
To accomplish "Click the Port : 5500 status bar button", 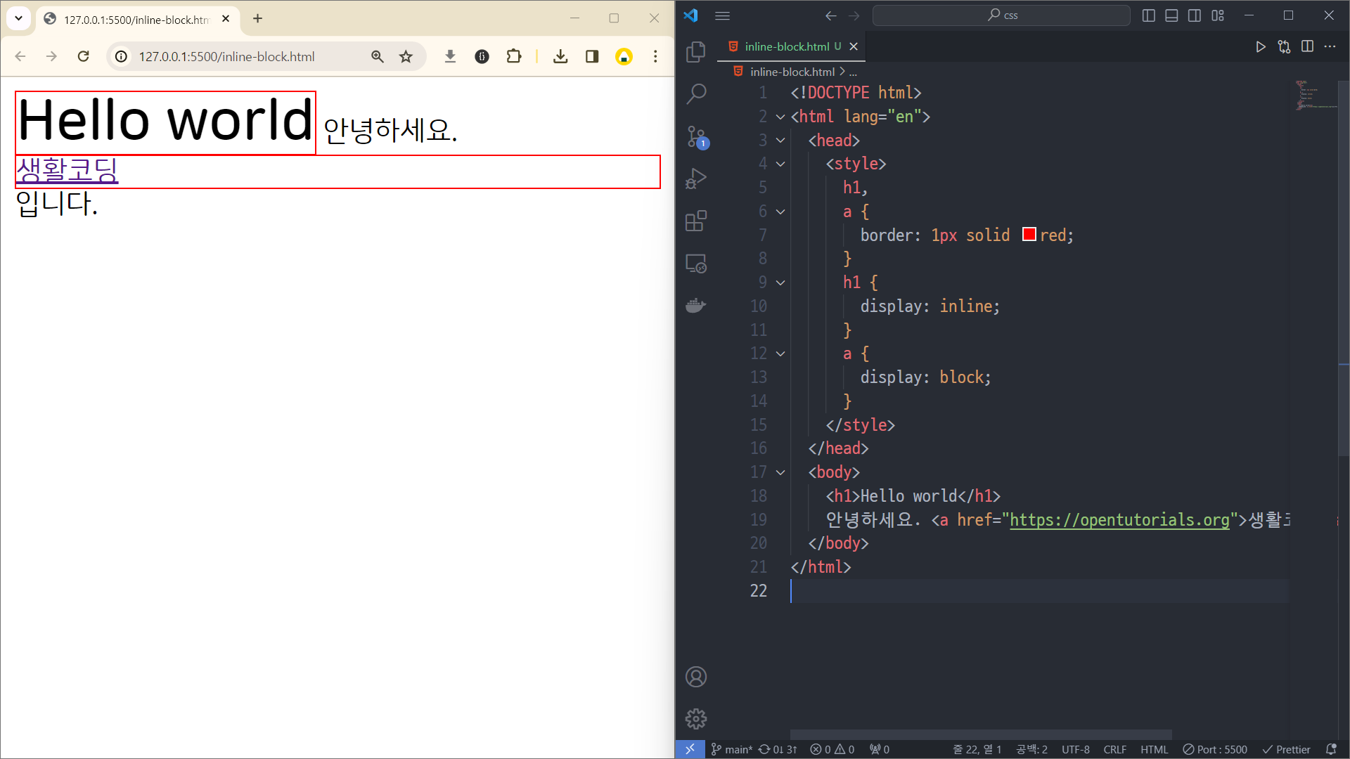I will click(1215, 749).
